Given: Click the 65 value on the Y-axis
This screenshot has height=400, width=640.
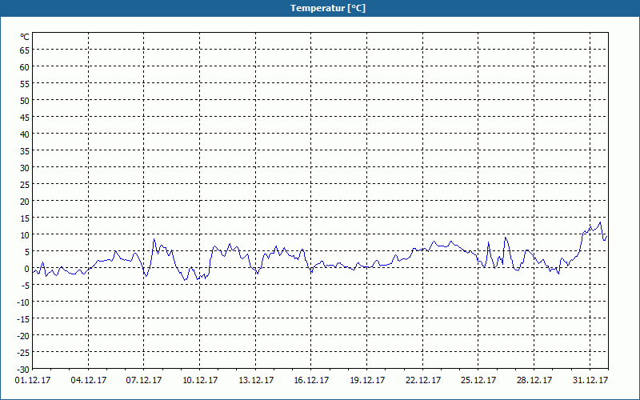Looking at the screenshot, I should [25, 50].
